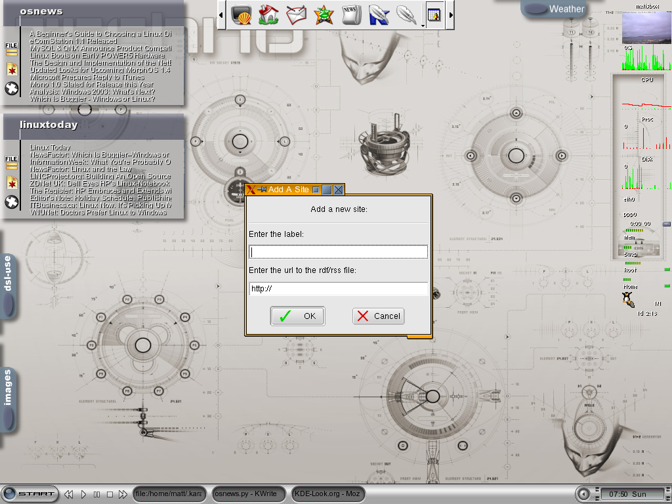The height and width of the screenshot is (504, 672).
Task: Open headline "Editor's Note: Holiday Schedule, Publishing"
Action: 100,198
